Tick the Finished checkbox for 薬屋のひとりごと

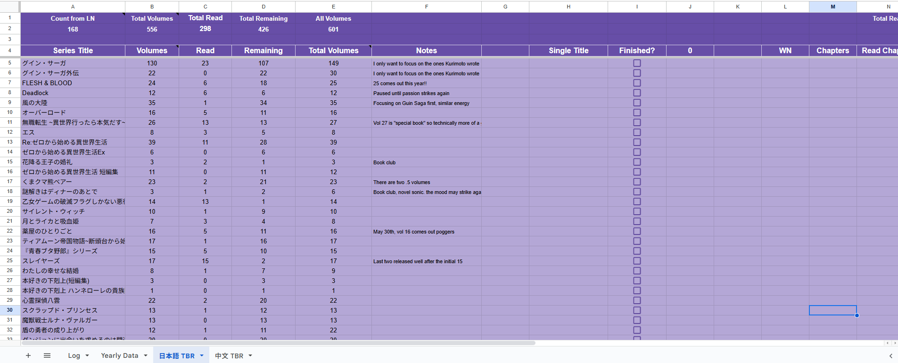click(637, 231)
